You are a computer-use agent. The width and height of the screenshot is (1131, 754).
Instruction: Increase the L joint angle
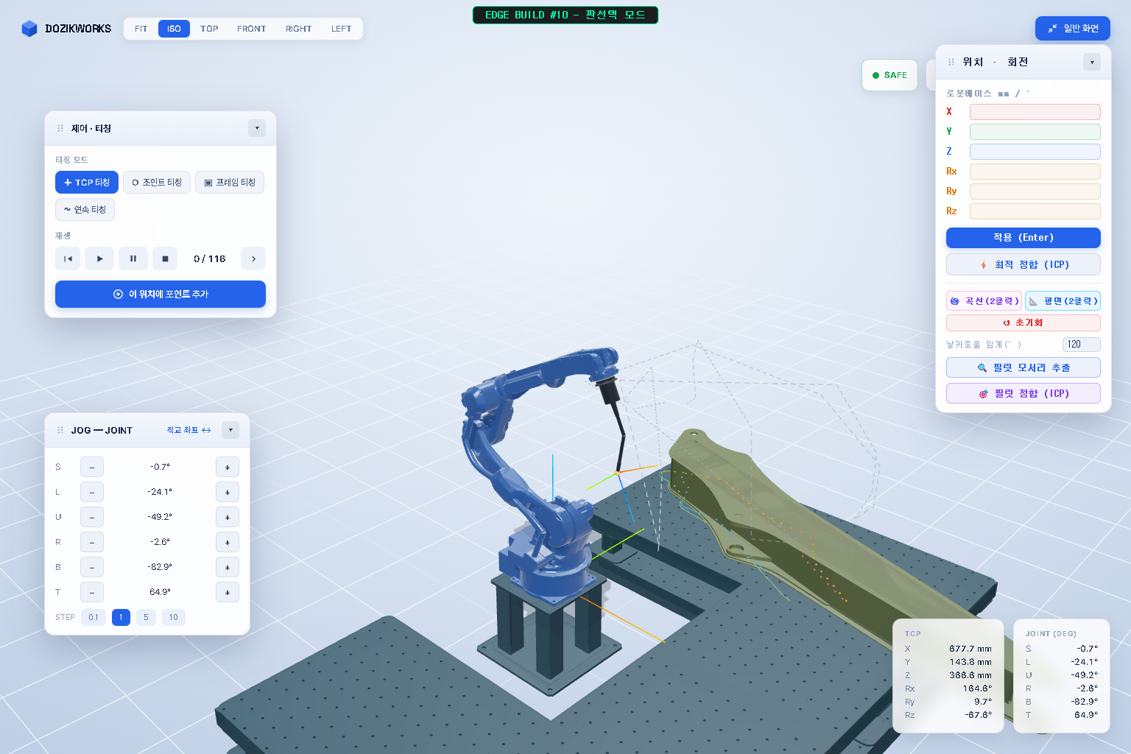(228, 492)
